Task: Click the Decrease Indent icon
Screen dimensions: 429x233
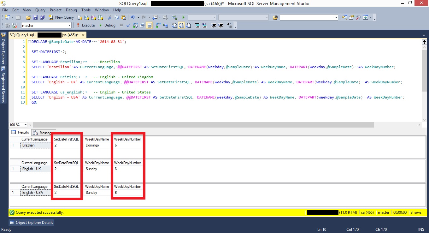Action: click(214, 25)
